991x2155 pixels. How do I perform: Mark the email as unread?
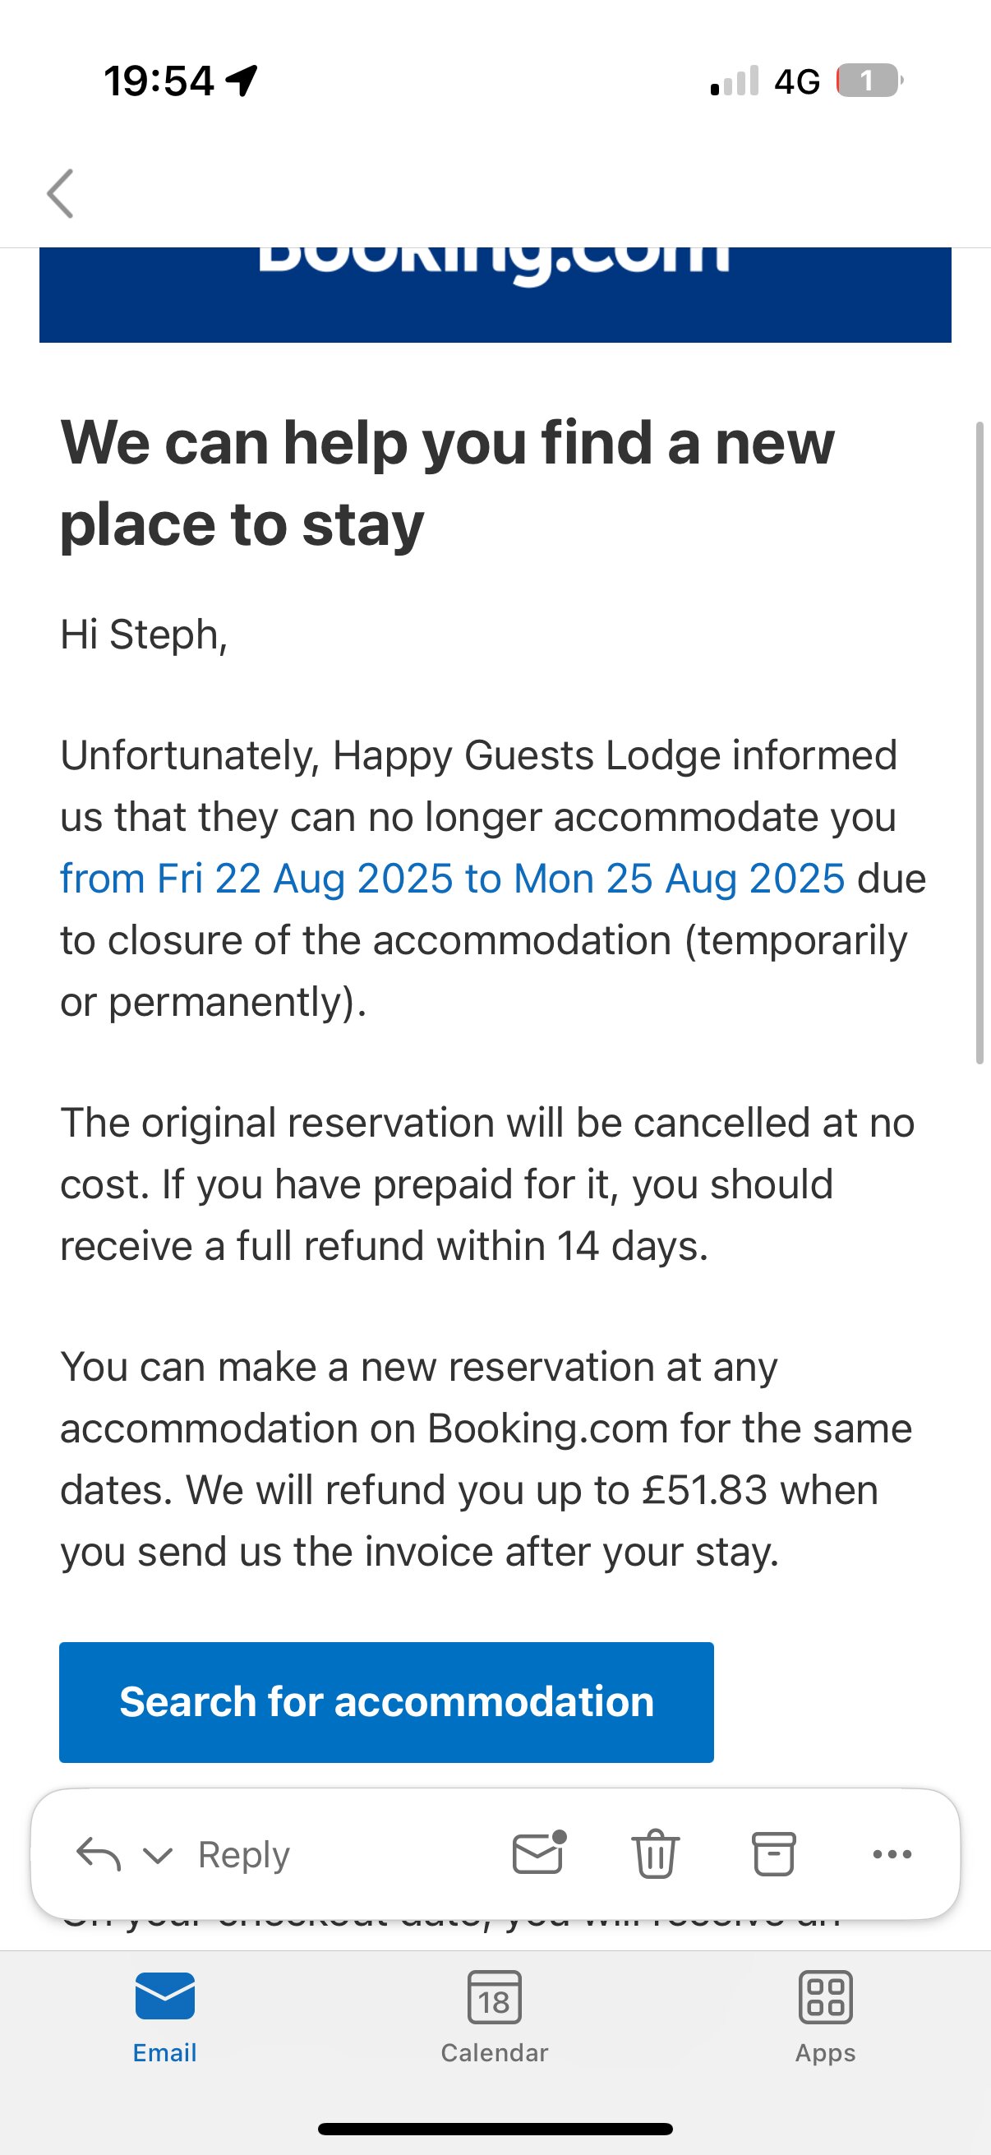pyautogui.click(x=537, y=1854)
